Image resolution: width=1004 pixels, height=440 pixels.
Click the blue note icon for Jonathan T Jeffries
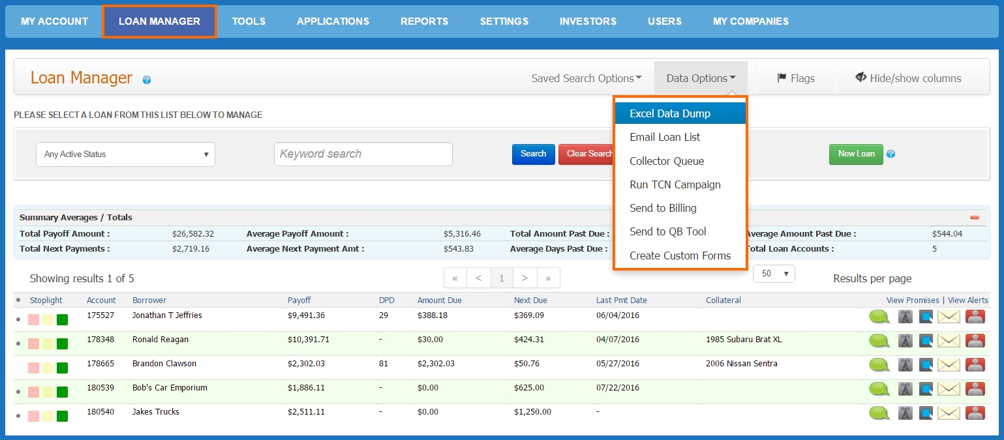click(x=926, y=317)
